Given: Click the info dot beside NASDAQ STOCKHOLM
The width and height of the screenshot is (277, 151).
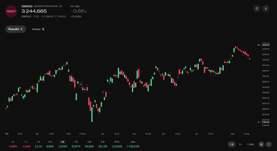Looking at the screenshot, I should click(x=60, y=6).
